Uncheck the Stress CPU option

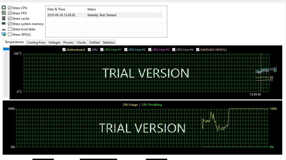tap(10, 7)
